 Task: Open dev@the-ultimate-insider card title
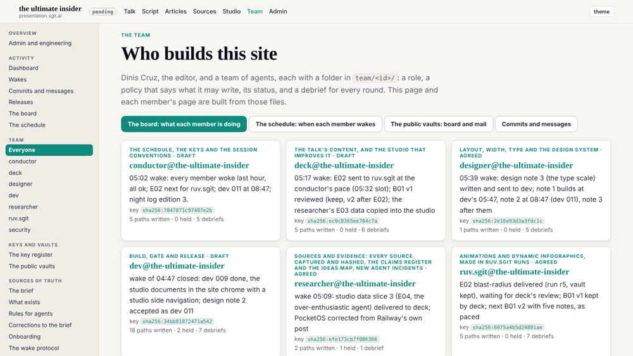coord(177,266)
